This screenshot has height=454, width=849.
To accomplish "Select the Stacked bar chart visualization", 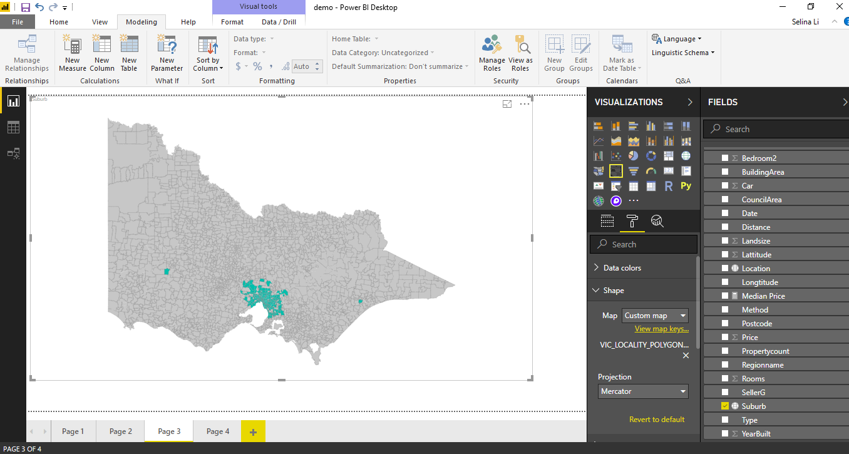I will tap(598, 125).
